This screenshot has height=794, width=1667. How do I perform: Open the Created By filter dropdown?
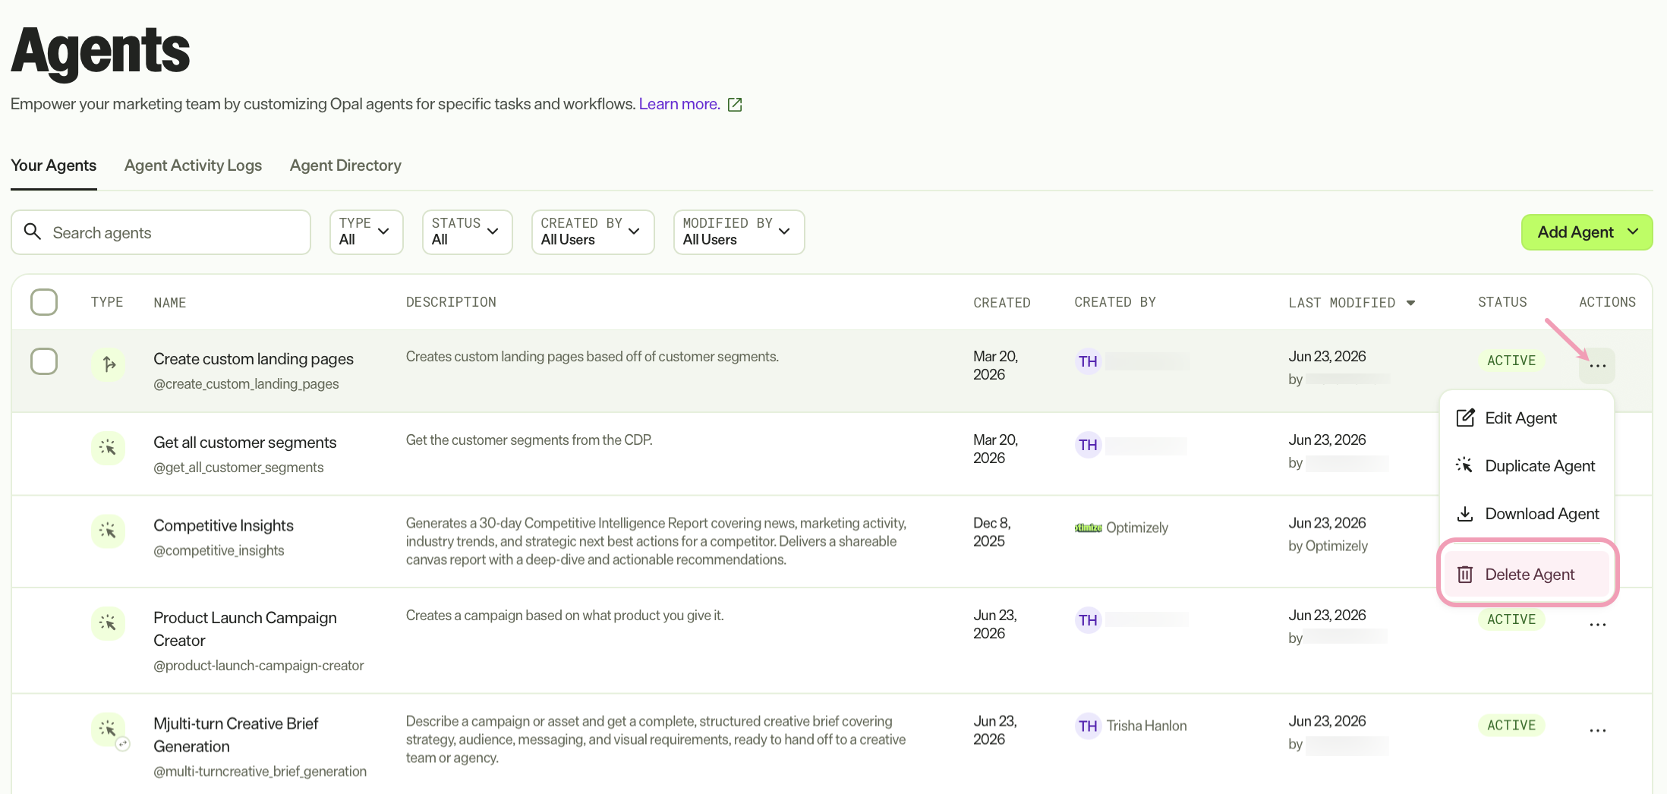(593, 232)
